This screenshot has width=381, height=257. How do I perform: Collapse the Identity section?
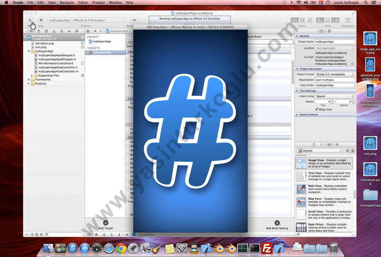click(297, 36)
